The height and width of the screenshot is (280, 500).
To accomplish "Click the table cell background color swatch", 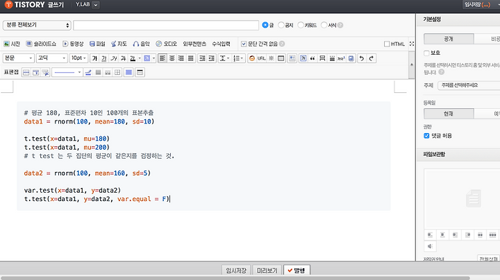I will 128,73.
